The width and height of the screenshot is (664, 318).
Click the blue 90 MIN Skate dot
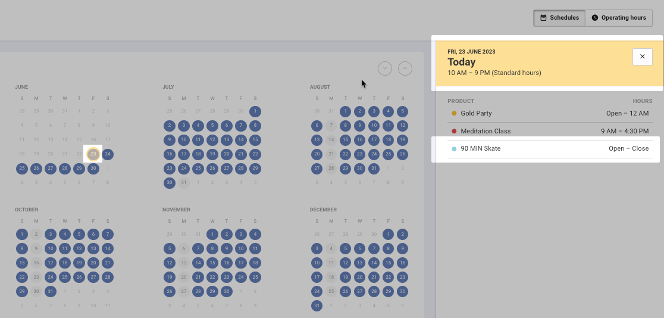(454, 149)
